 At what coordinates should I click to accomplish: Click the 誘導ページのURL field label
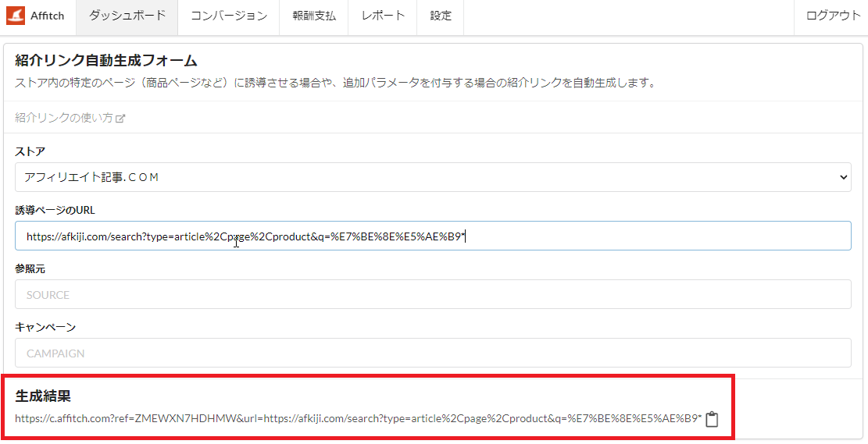[55, 210]
